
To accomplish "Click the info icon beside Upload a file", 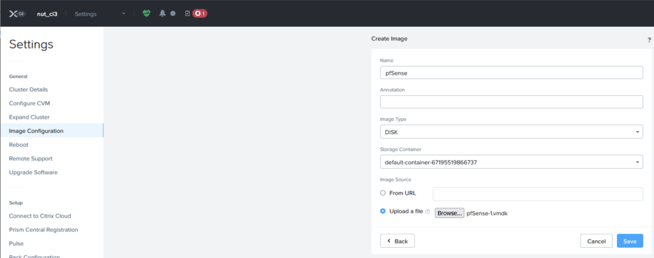I will coord(428,212).
